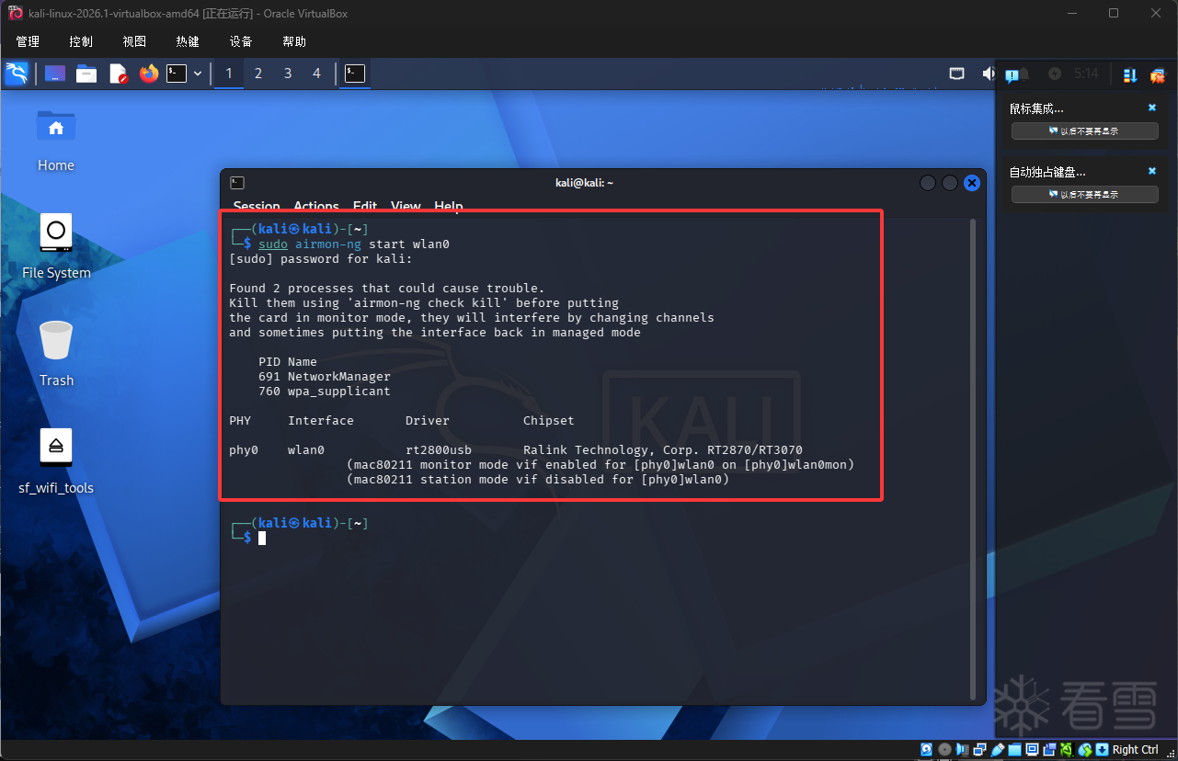Dismiss all VirtualBox notifications icon

(x=1158, y=75)
